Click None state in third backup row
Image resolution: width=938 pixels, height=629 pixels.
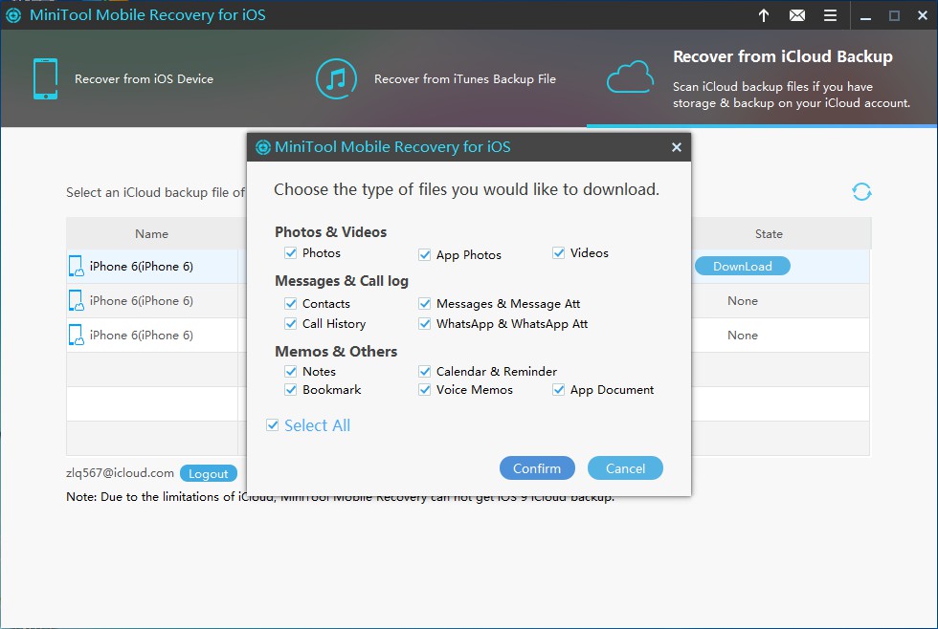[743, 336]
